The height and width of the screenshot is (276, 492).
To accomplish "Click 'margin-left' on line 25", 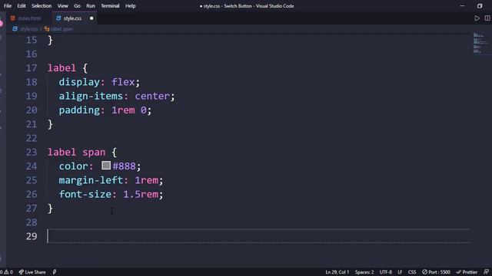I will [x=91, y=180].
